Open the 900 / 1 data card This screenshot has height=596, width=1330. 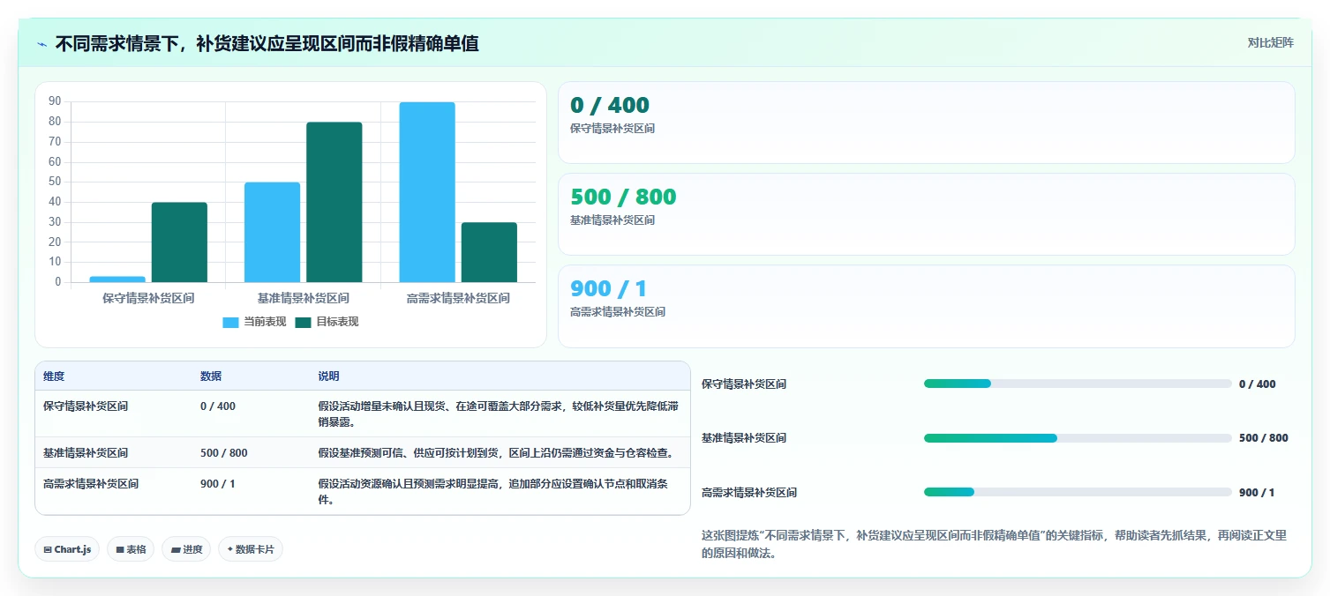[x=927, y=307]
